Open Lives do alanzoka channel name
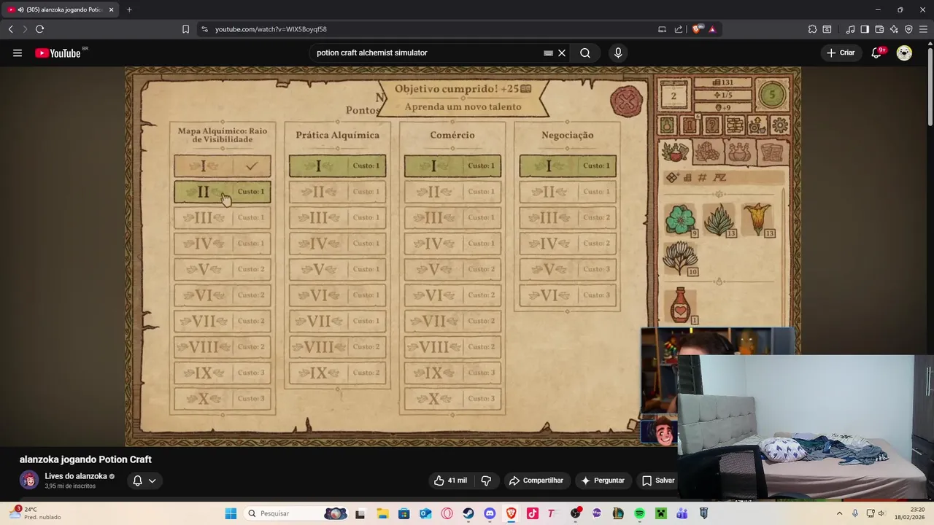Viewport: 934px width, 525px height. (76, 476)
